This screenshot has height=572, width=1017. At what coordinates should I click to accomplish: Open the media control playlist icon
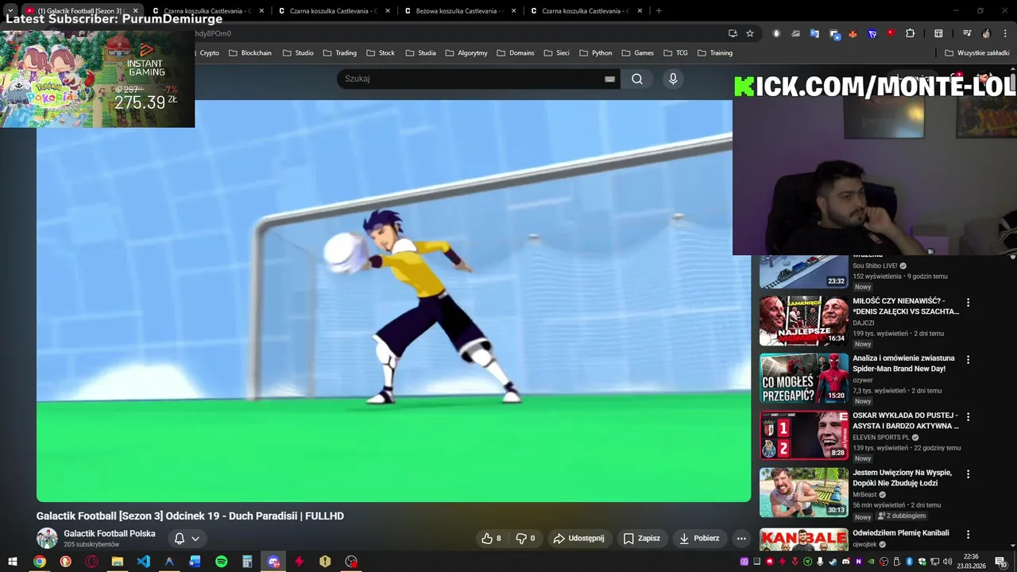pyautogui.click(x=967, y=33)
